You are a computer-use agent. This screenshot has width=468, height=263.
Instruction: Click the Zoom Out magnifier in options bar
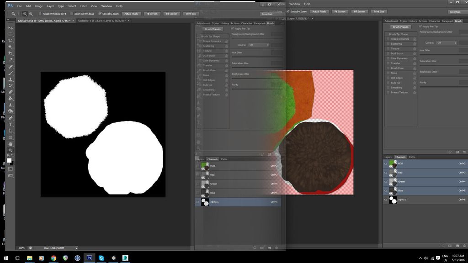click(31, 14)
